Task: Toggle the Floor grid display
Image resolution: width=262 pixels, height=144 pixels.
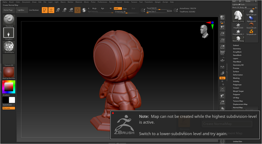Action: pyautogui.click(x=222, y=60)
